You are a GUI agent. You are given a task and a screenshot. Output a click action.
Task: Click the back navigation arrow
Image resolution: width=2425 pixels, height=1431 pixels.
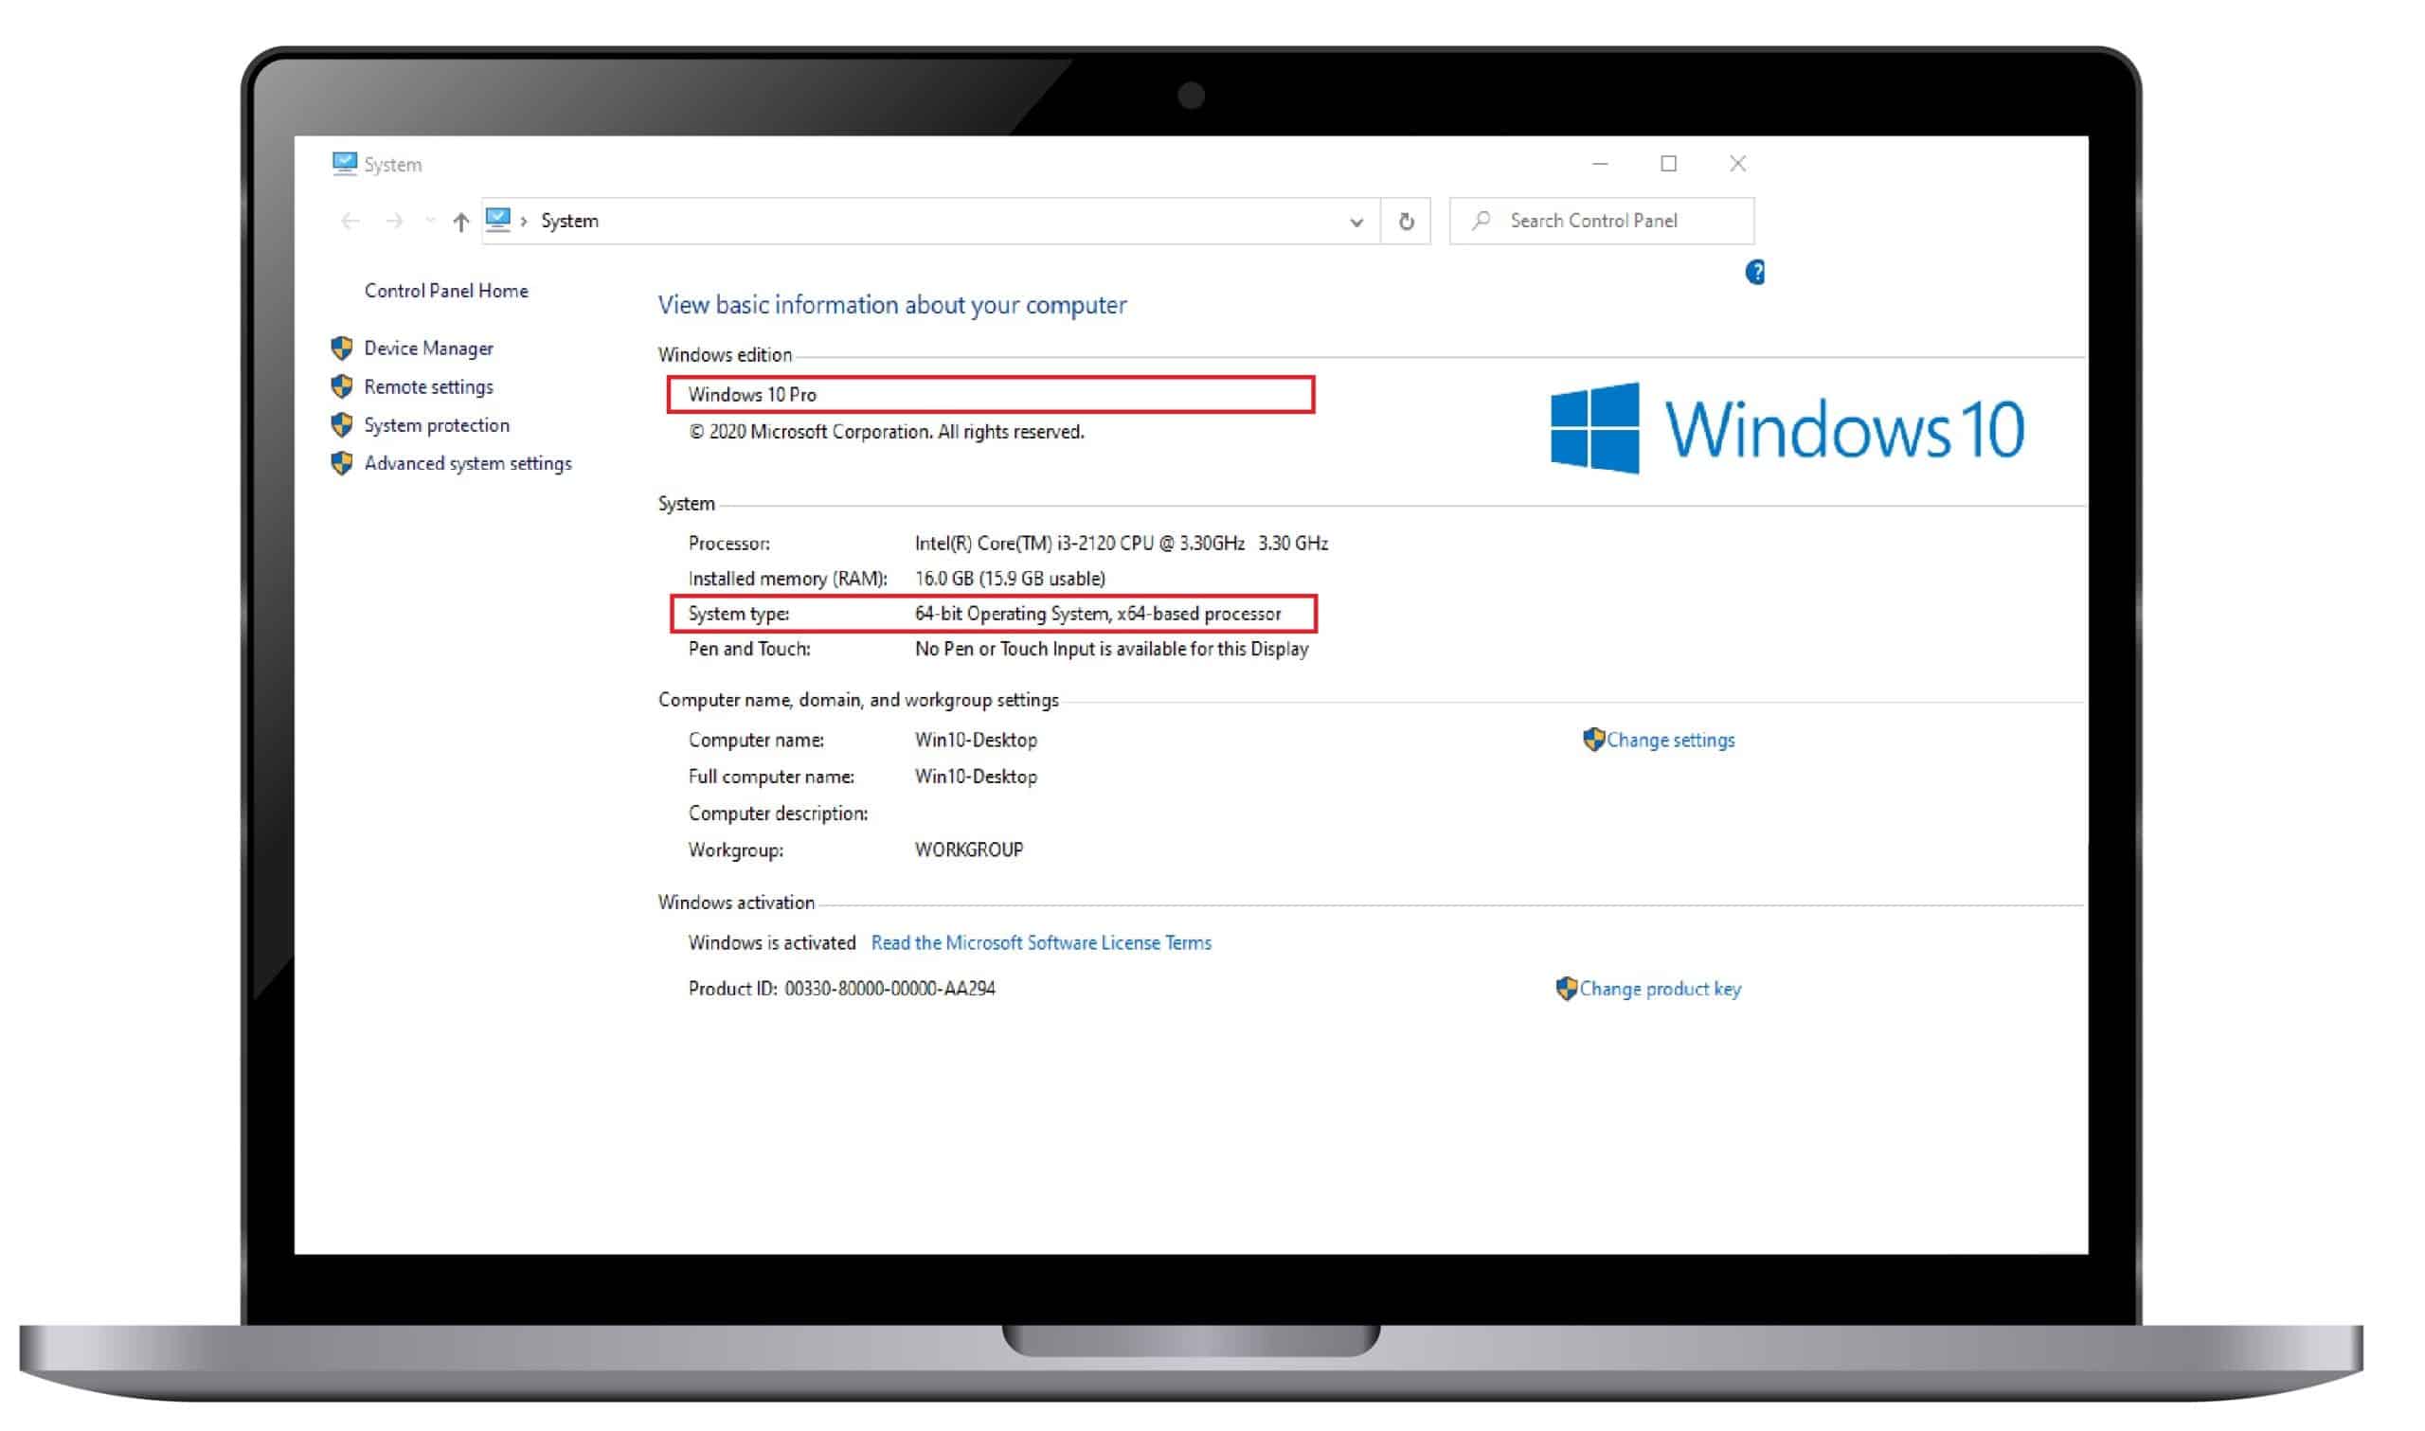pyautogui.click(x=350, y=222)
